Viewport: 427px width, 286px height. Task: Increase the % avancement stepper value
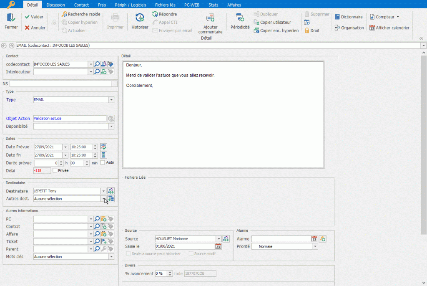170,272
